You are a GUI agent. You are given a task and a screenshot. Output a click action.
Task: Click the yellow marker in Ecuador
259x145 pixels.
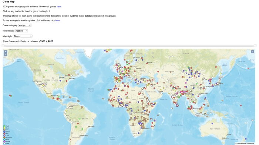(66, 111)
